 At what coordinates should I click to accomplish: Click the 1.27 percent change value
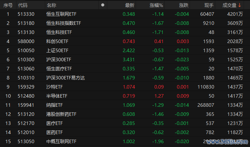click(x=159, y=96)
